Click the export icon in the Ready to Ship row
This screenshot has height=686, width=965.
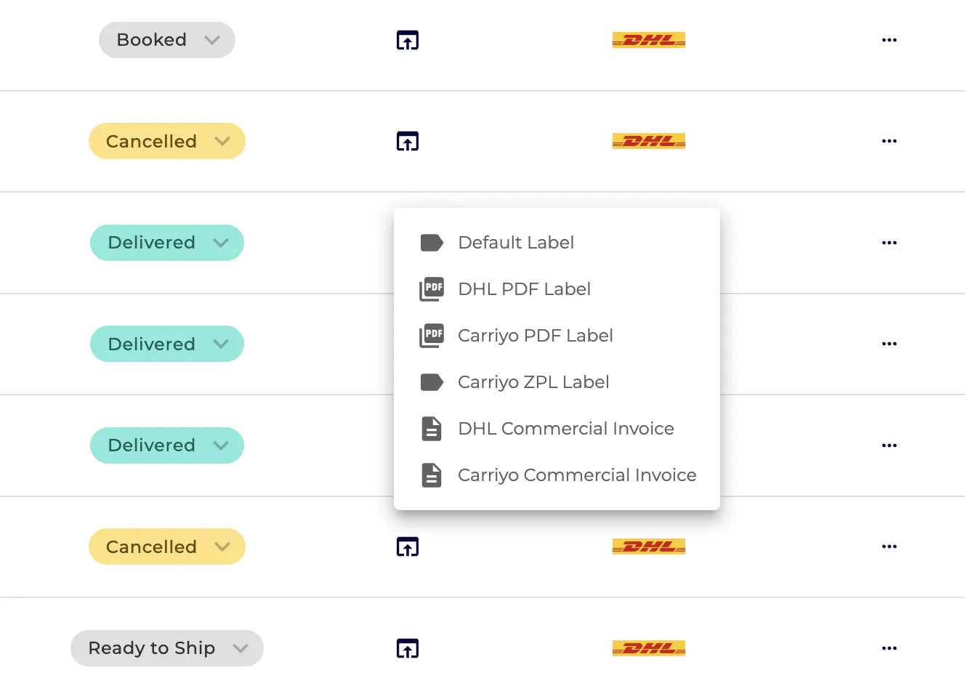(408, 648)
